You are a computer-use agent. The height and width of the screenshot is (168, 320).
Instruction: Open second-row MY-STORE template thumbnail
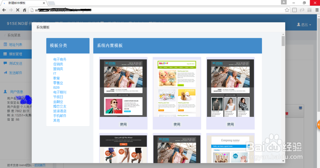pos(177,149)
